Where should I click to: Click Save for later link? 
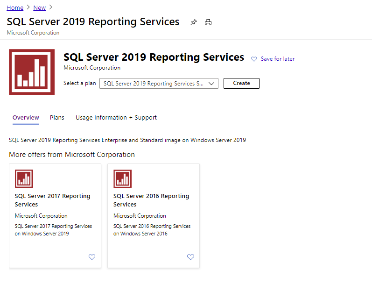(x=278, y=59)
